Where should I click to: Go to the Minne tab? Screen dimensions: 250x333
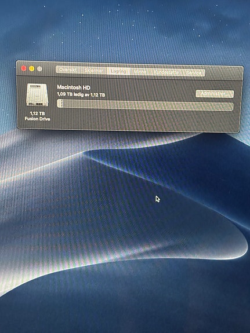140,72
